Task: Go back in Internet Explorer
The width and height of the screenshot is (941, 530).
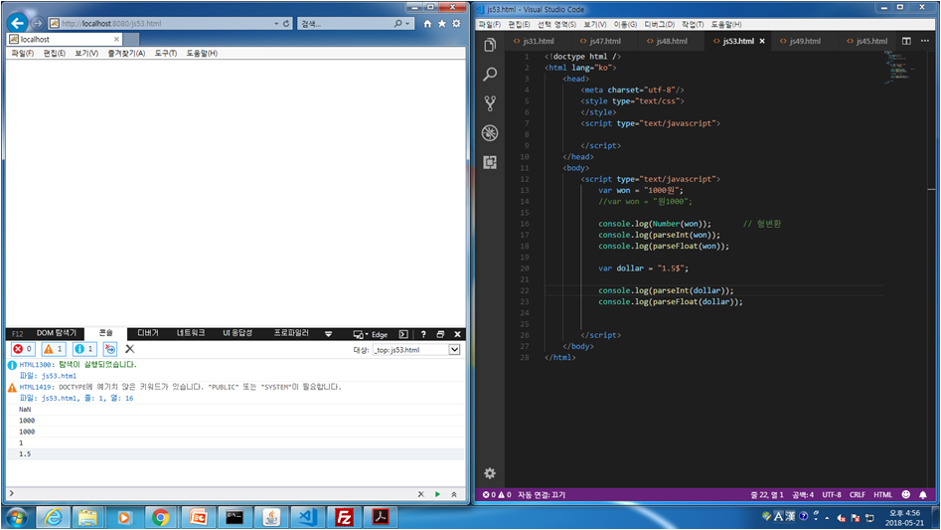Action: (18, 23)
